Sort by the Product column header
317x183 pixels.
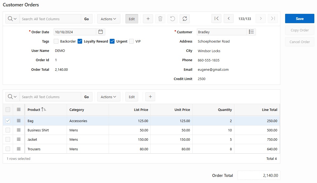coord(34,110)
